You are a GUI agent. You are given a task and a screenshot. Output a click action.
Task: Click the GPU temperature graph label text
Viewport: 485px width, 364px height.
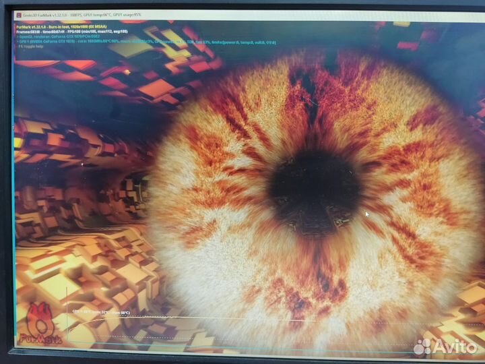coord(101,312)
